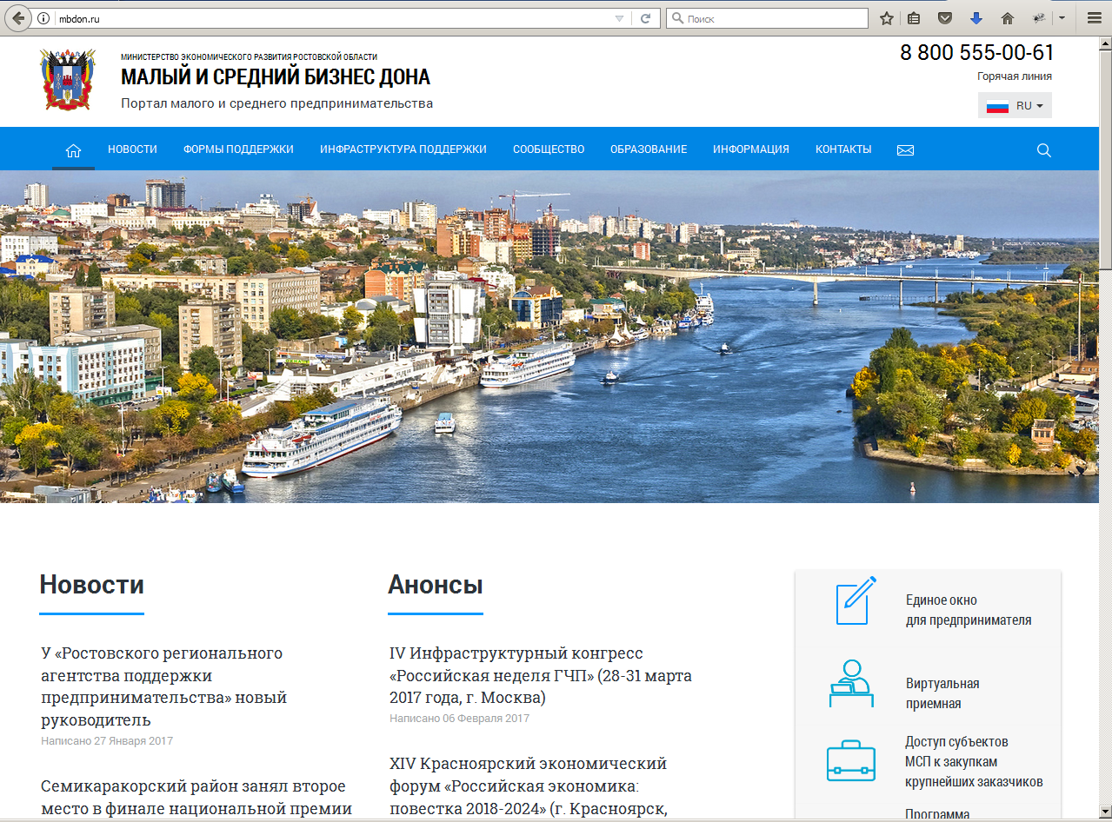This screenshot has width=1112, height=822.
Task: Open the RU language selector dropdown
Action: pos(1015,105)
